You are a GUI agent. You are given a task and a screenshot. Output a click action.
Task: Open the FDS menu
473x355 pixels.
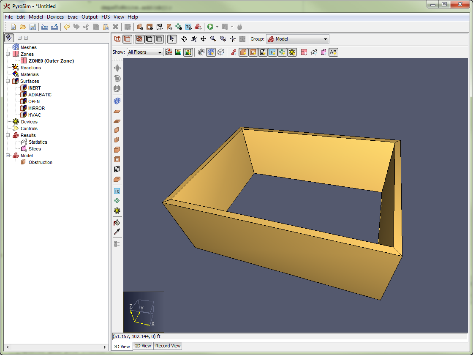tap(105, 17)
